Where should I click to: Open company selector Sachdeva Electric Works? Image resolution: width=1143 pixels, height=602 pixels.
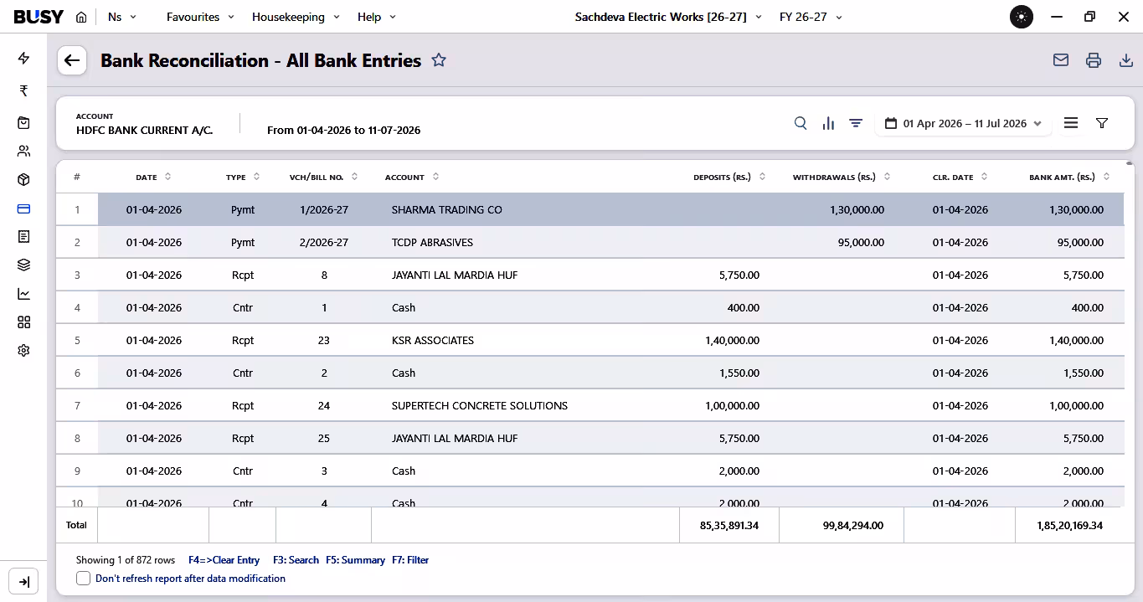click(668, 17)
